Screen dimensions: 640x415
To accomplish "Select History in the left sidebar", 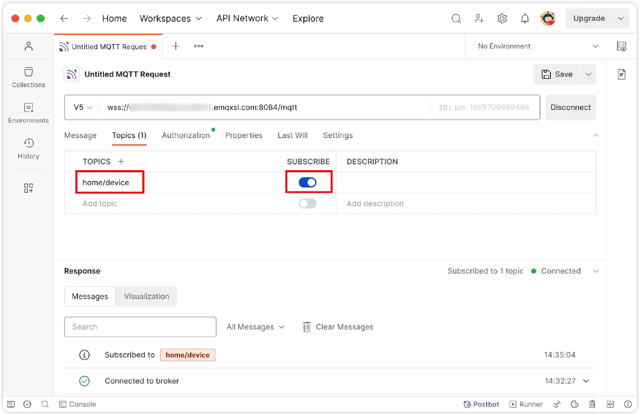I will click(28, 148).
